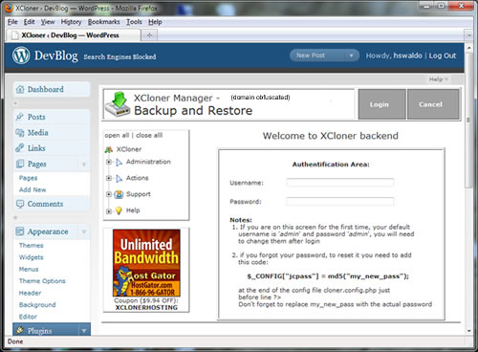
Task: Open the Theme Options submenu link
Action: pyautogui.click(x=42, y=281)
